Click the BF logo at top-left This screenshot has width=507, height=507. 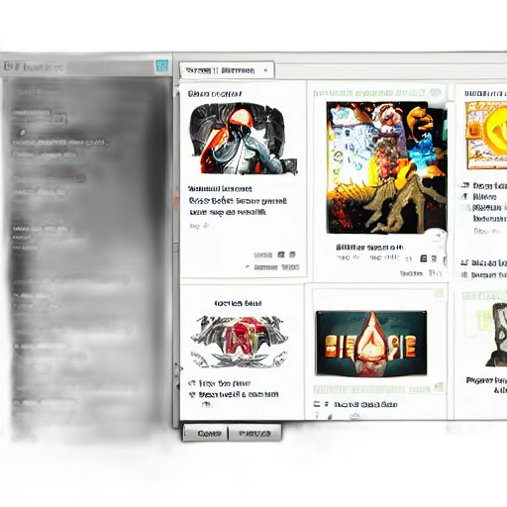click(12, 66)
